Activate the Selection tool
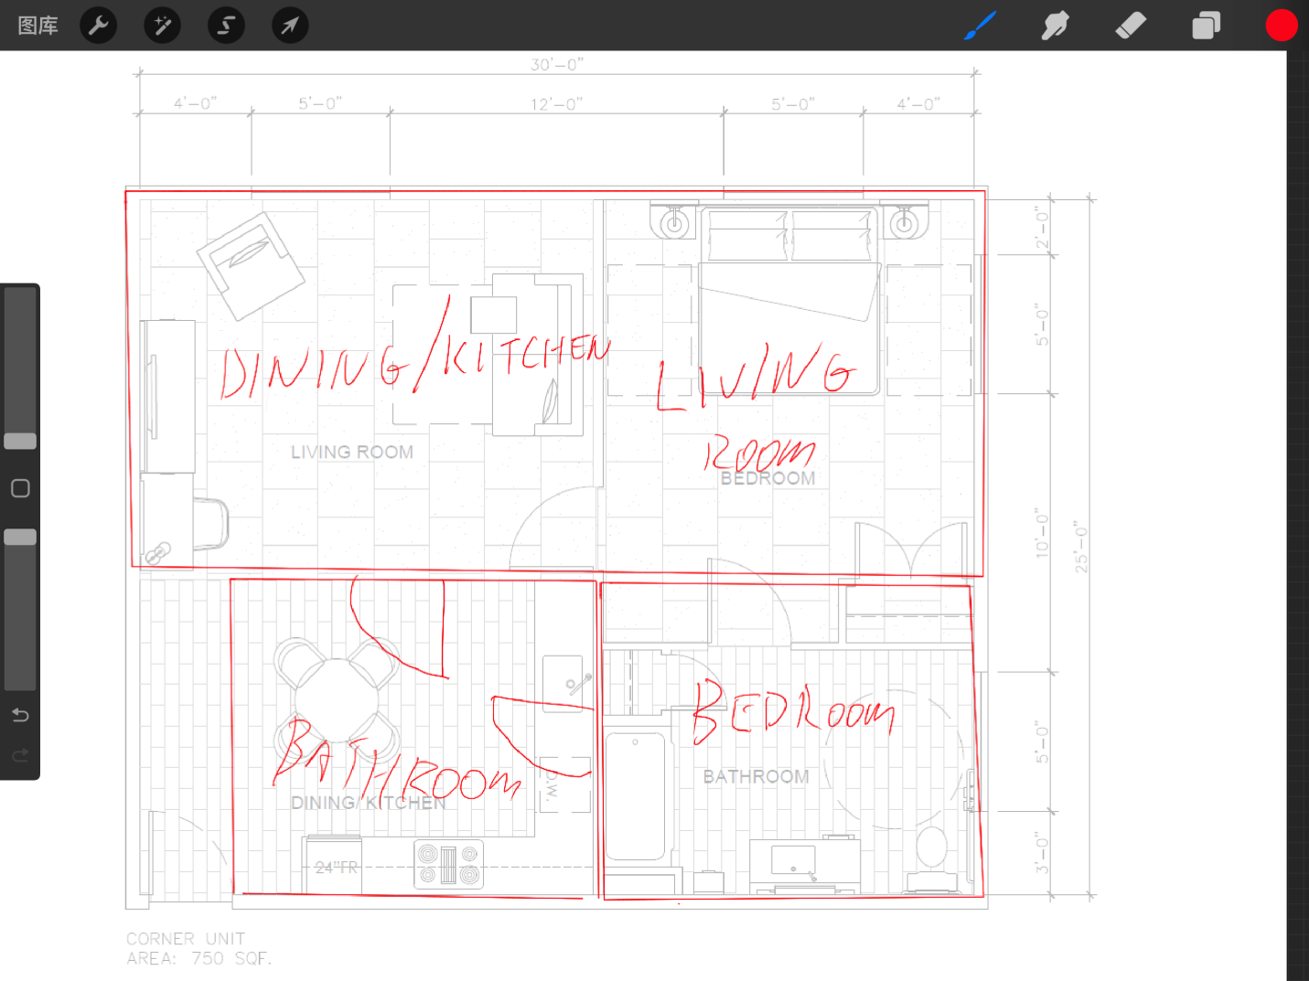Image resolution: width=1309 pixels, height=981 pixels. click(226, 26)
